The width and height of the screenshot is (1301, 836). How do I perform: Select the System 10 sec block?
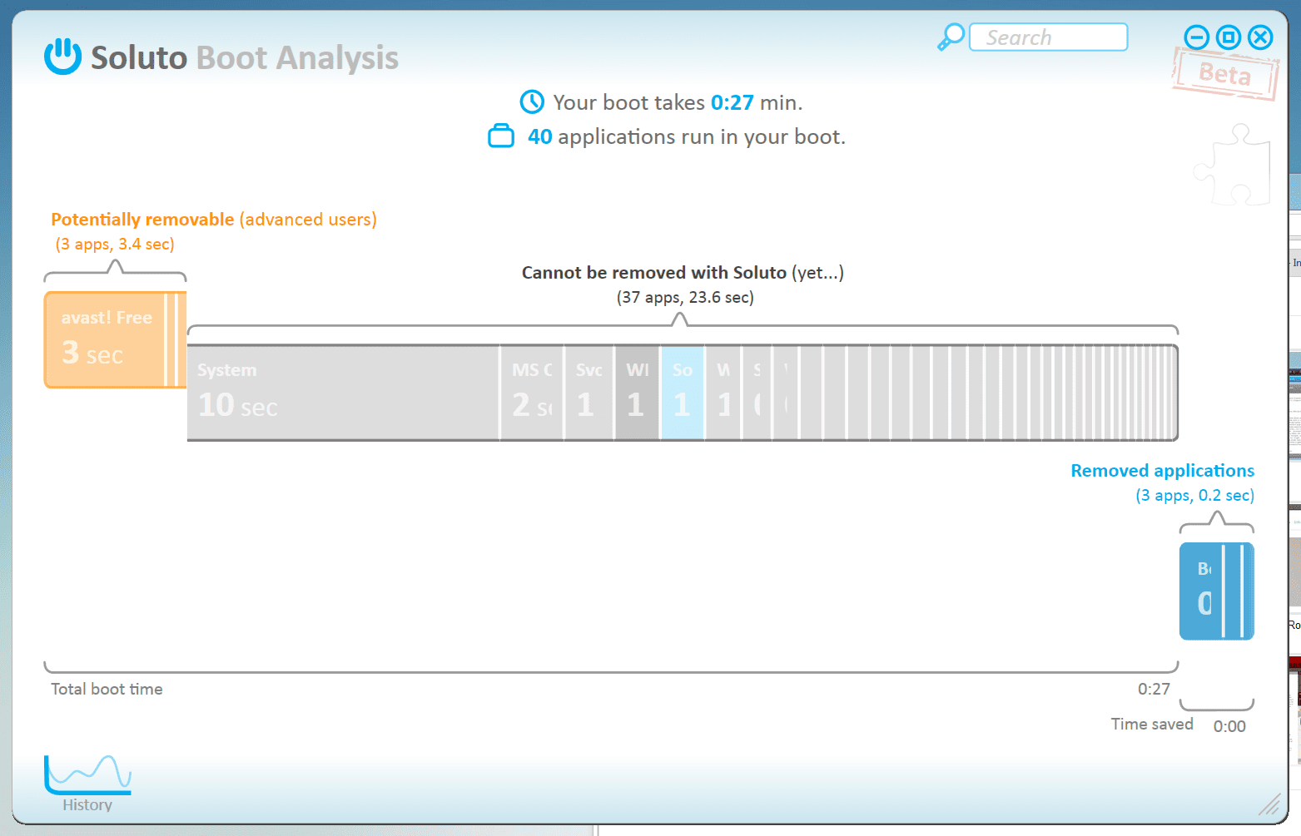[343, 392]
